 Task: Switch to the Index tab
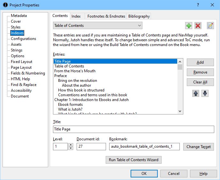tap(76, 16)
